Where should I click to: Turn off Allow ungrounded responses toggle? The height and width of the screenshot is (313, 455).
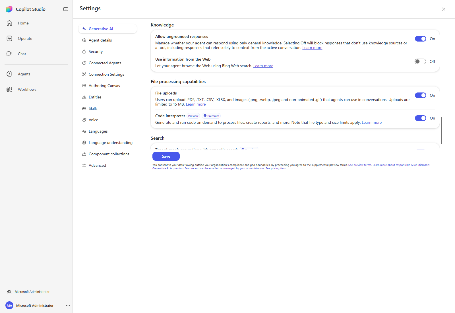point(420,39)
